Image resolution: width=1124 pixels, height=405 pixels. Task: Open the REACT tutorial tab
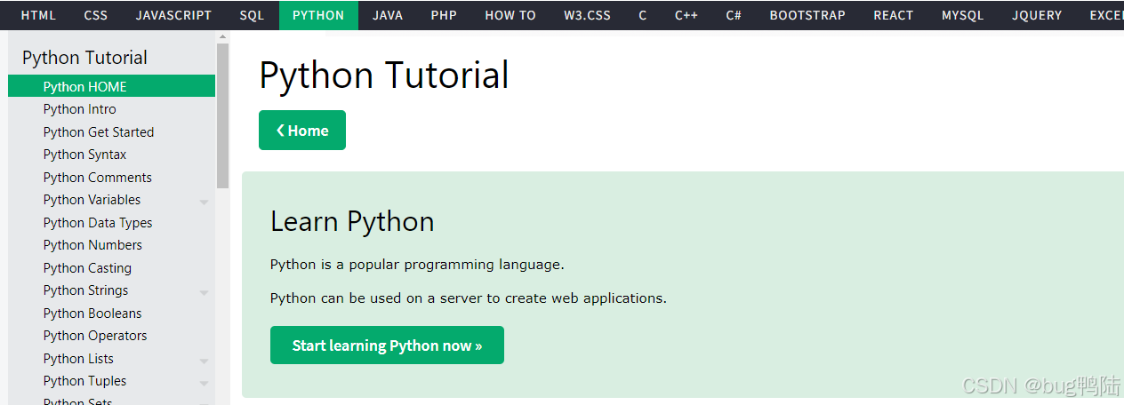point(894,15)
